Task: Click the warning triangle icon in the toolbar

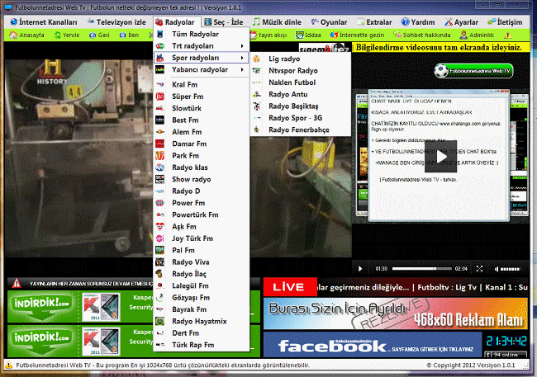Action: 508,35
